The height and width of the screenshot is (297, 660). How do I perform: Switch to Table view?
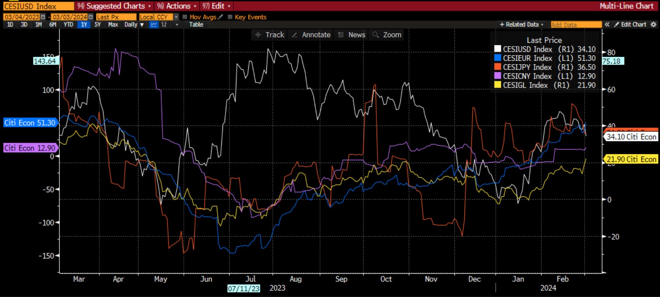[x=196, y=24]
